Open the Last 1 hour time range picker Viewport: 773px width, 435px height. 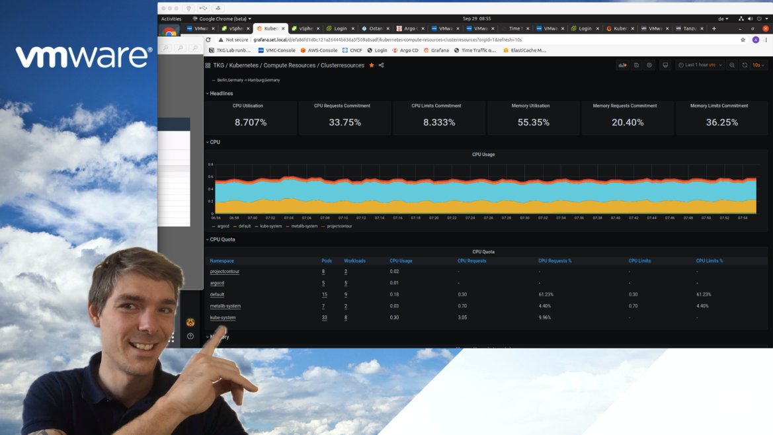(700, 65)
